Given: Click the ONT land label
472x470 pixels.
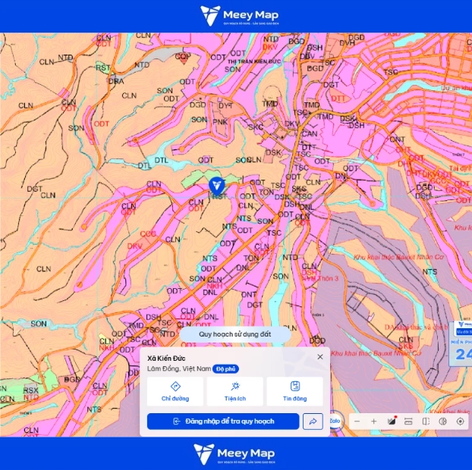Looking at the screenshot, I should point(249,295).
